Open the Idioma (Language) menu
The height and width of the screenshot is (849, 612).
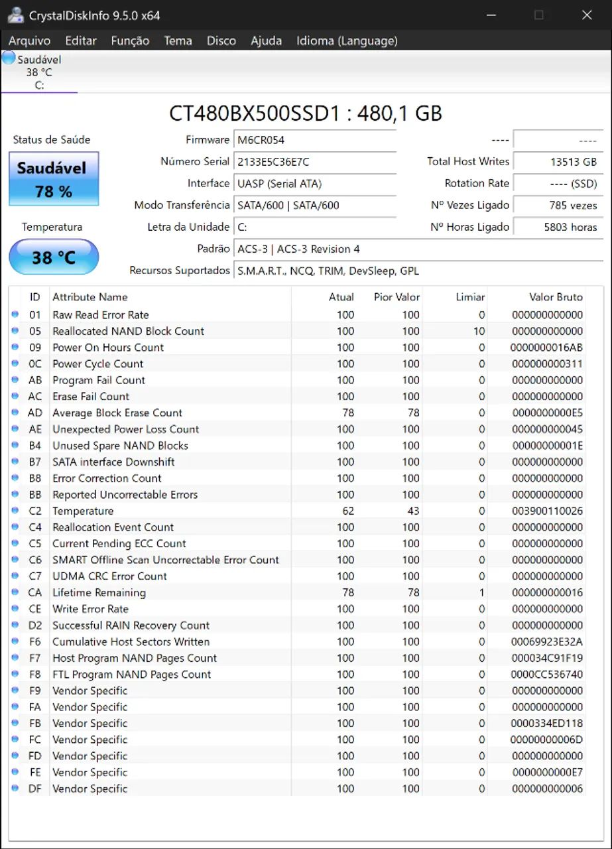347,40
